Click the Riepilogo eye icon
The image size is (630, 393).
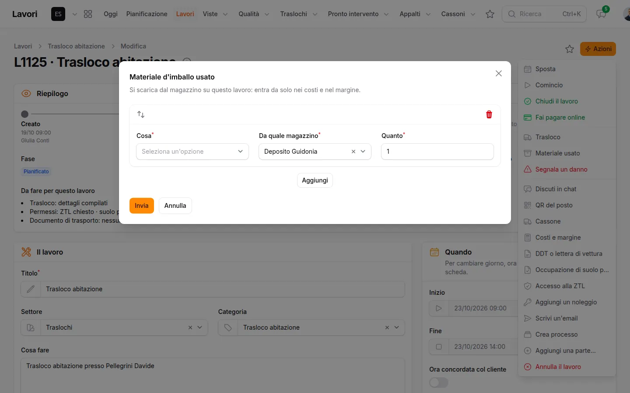pyautogui.click(x=26, y=93)
